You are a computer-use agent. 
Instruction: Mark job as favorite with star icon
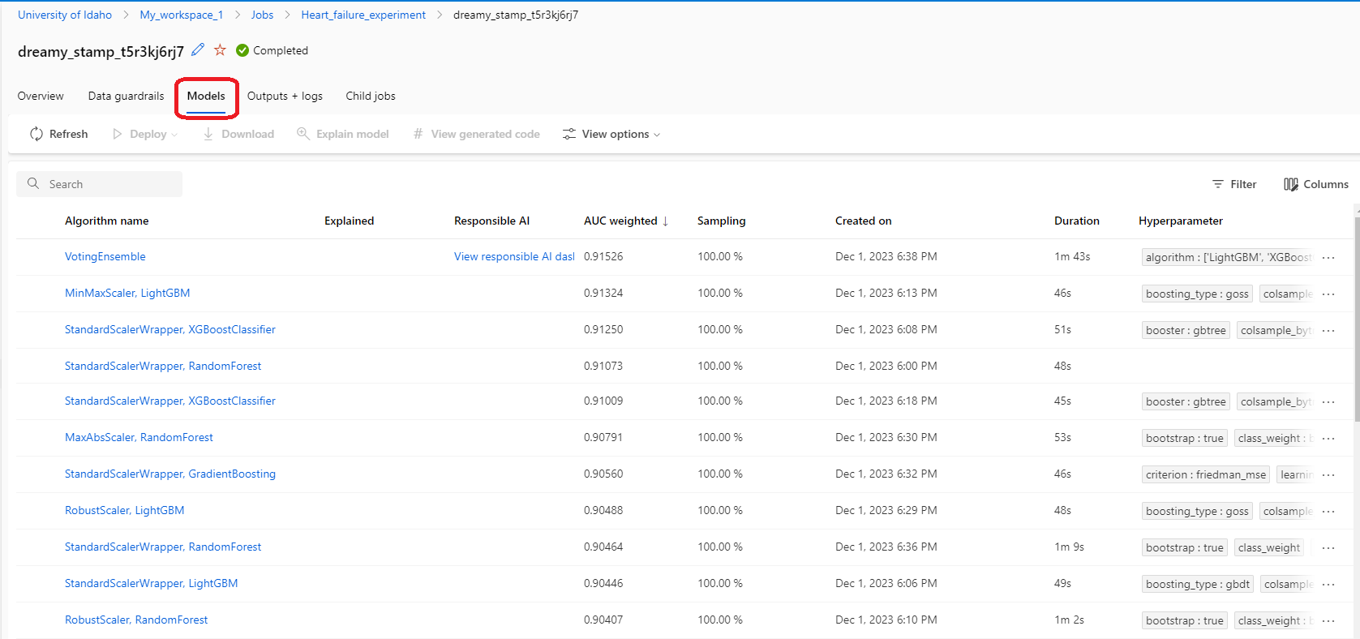coord(220,50)
